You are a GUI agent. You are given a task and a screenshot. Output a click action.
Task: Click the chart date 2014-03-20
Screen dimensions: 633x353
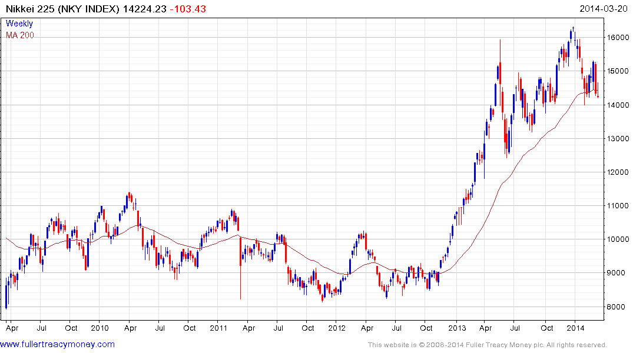[x=603, y=8]
